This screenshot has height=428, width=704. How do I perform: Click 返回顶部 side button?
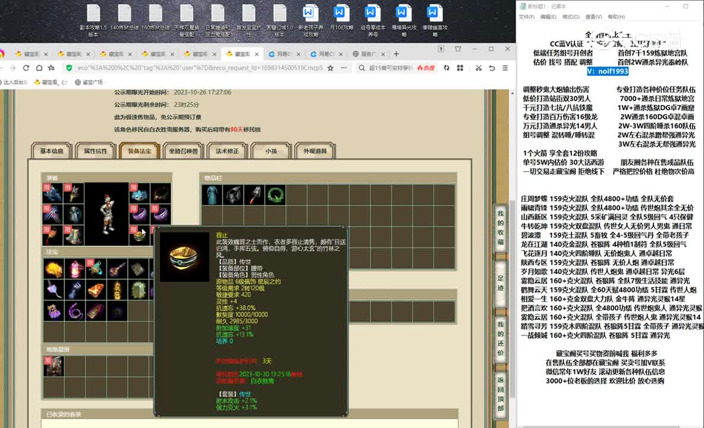(501, 394)
